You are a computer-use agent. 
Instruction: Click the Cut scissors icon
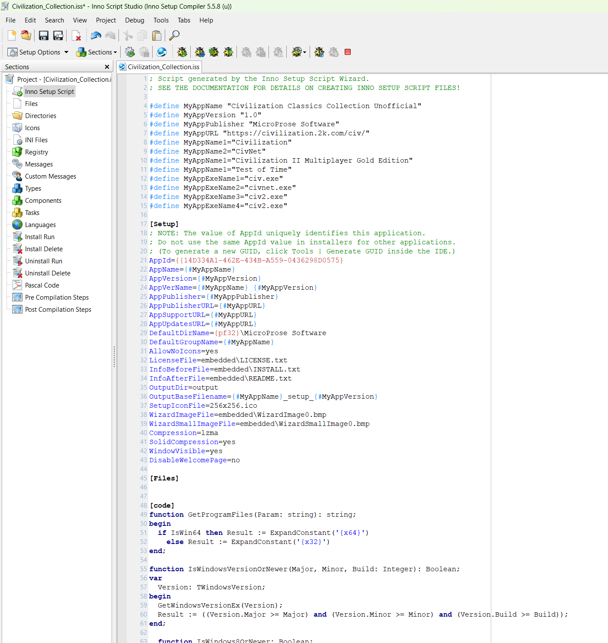pos(128,35)
